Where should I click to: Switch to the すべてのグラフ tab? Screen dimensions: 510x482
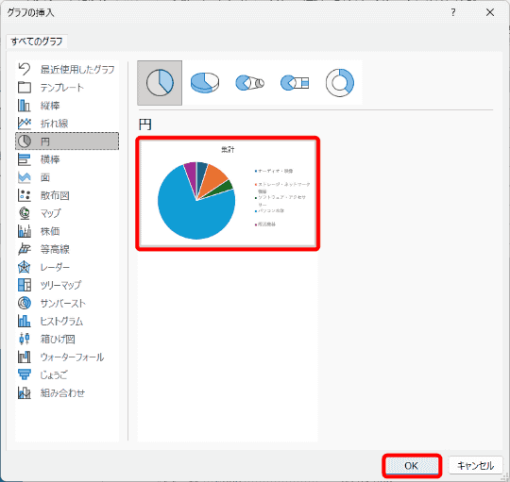tap(37, 42)
